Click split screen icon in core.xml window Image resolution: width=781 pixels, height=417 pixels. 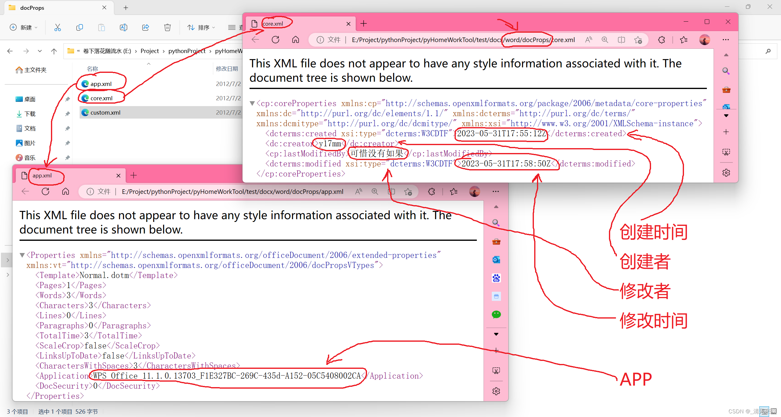(x=621, y=40)
